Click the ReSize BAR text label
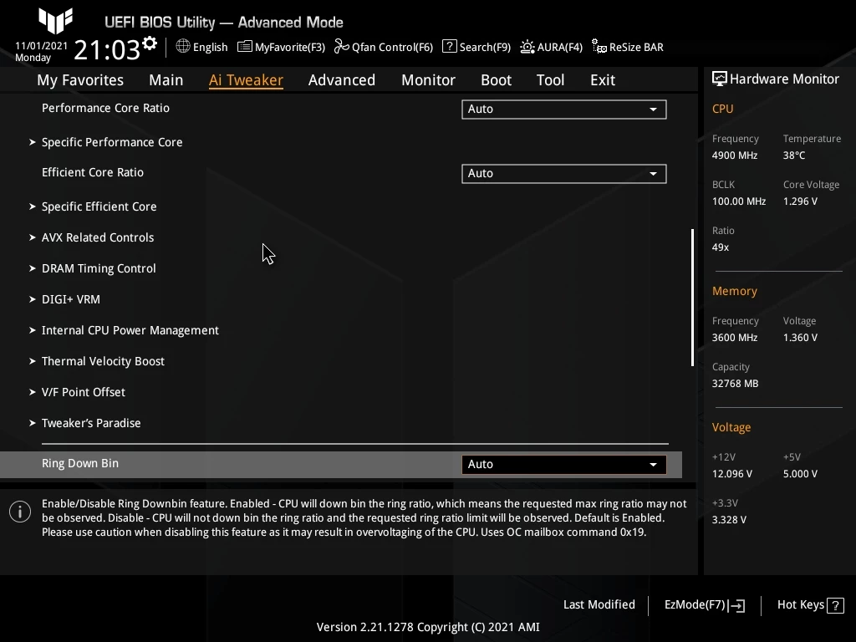The height and width of the screenshot is (642, 856). tap(636, 47)
